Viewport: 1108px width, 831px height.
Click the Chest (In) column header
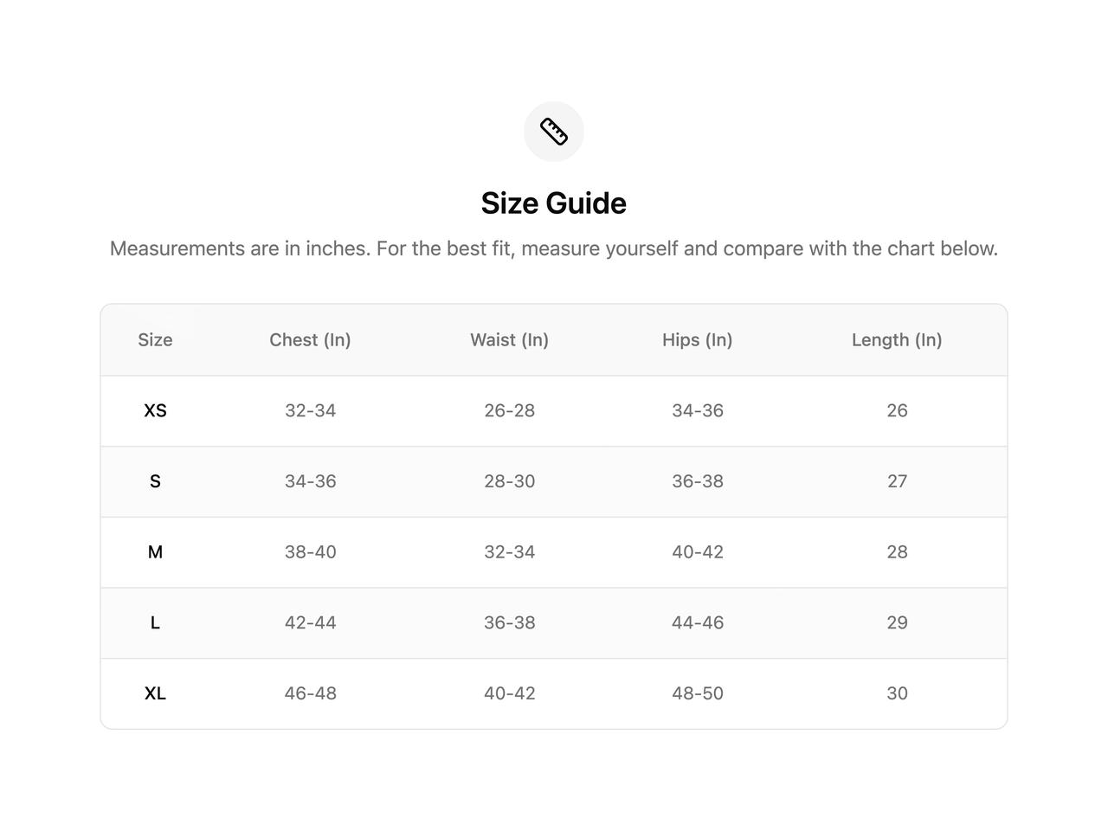310,340
